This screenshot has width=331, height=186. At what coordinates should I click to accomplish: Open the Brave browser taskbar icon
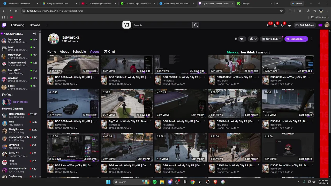(x=215, y=182)
